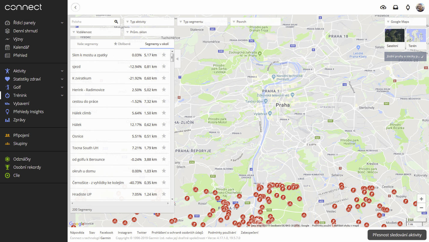Click the Přesnost sledování aktivity button

397,235
